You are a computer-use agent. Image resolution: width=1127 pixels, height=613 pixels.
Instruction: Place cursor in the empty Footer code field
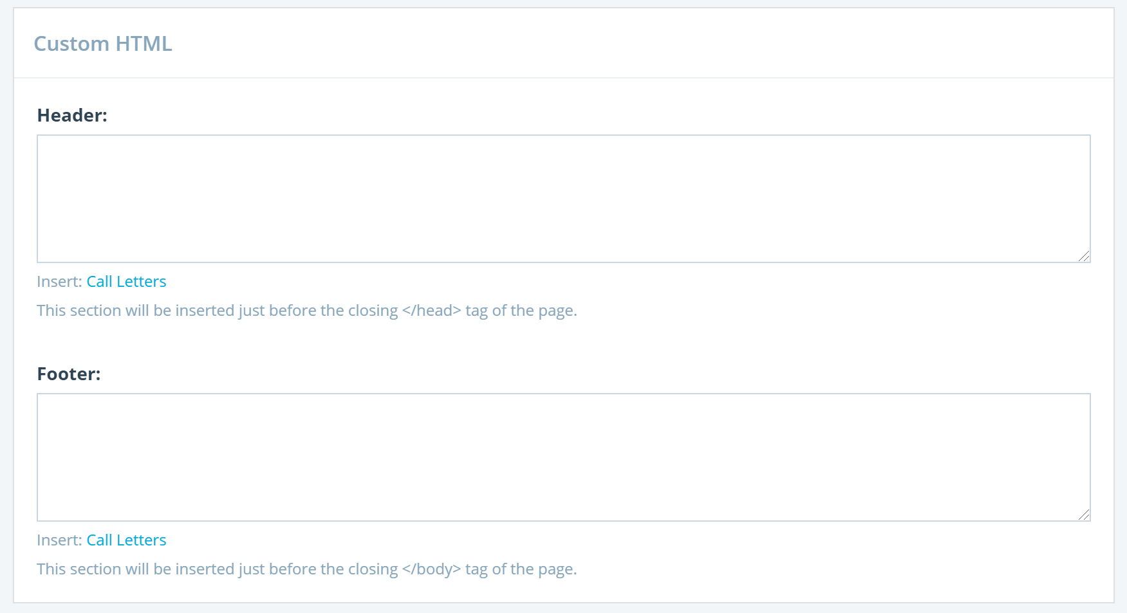[x=563, y=457]
